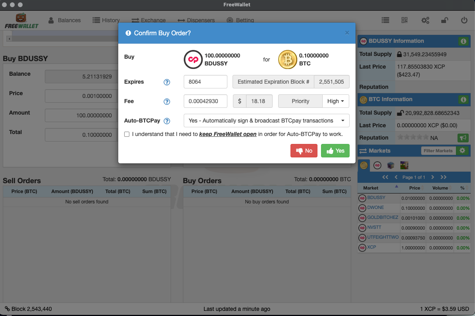The height and width of the screenshot is (316, 475).
Task: Click the Price (BTC) Sell Orders header
Action: [x=24, y=191]
